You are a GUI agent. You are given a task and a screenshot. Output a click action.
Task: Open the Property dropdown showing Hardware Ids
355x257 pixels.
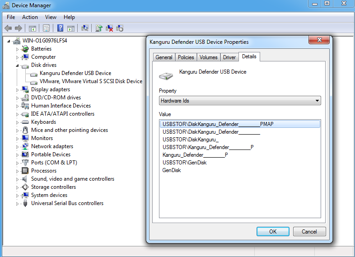coord(240,101)
